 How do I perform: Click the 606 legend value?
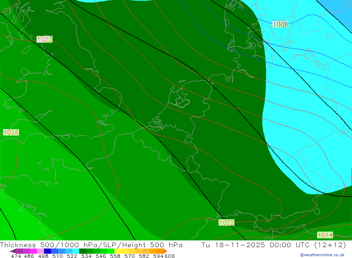coord(170,256)
